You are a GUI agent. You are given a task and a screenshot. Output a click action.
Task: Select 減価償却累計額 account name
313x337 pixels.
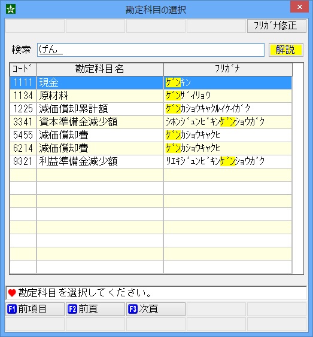(100, 109)
